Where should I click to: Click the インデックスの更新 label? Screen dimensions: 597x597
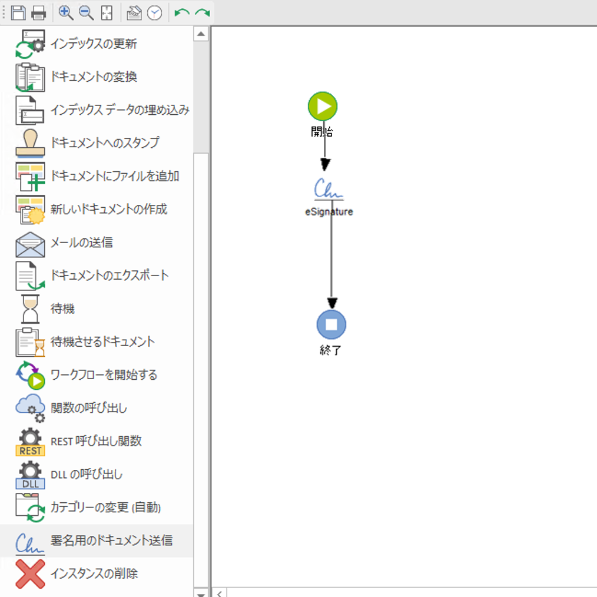(x=94, y=44)
